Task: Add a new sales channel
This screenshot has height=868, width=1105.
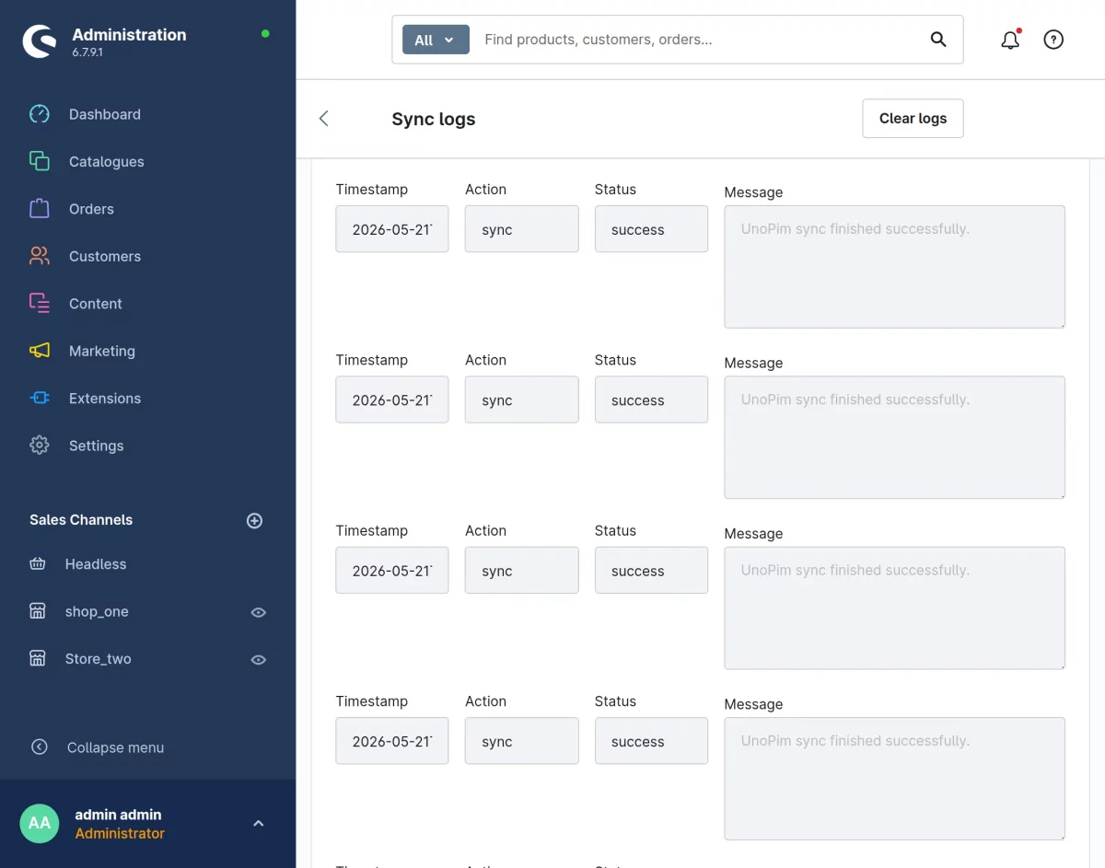Action: [255, 520]
